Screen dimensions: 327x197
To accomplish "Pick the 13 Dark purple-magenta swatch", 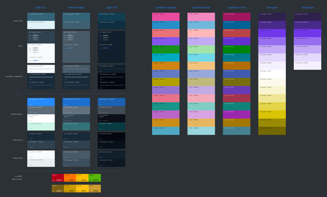I will point(237,115).
